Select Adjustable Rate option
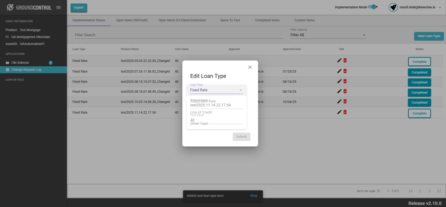The width and height of the screenshot is (446, 207). point(216,101)
